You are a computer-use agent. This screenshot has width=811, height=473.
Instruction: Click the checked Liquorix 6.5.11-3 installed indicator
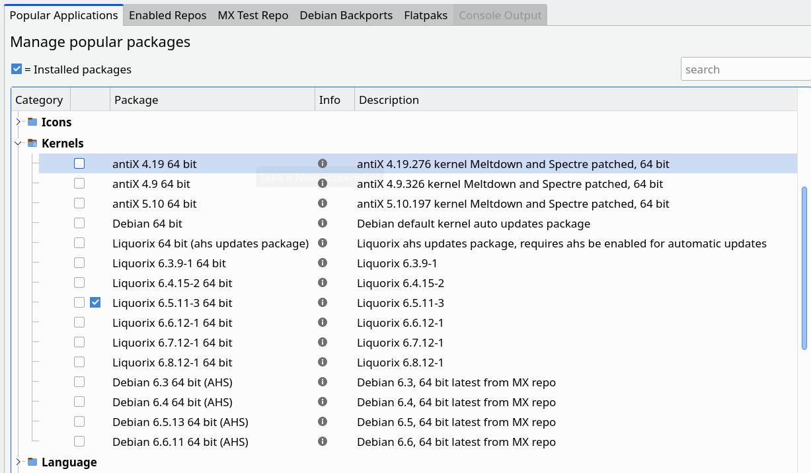coord(95,302)
